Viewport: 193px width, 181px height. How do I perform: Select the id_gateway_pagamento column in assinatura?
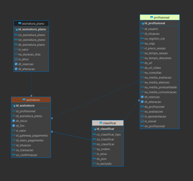[x=32, y=135]
